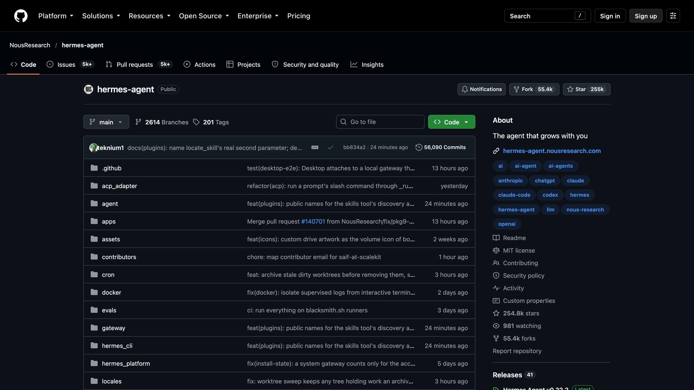Screen dimensions: 694x390
Task: Expand the Open Source menu
Action: [204, 16]
